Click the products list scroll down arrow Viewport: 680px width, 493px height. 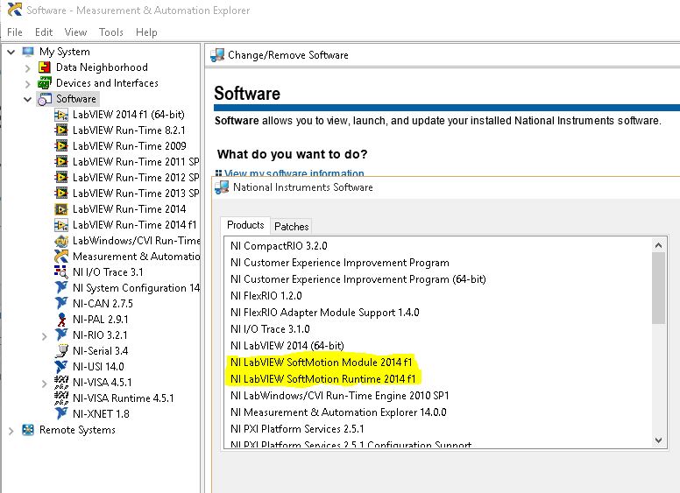(658, 440)
